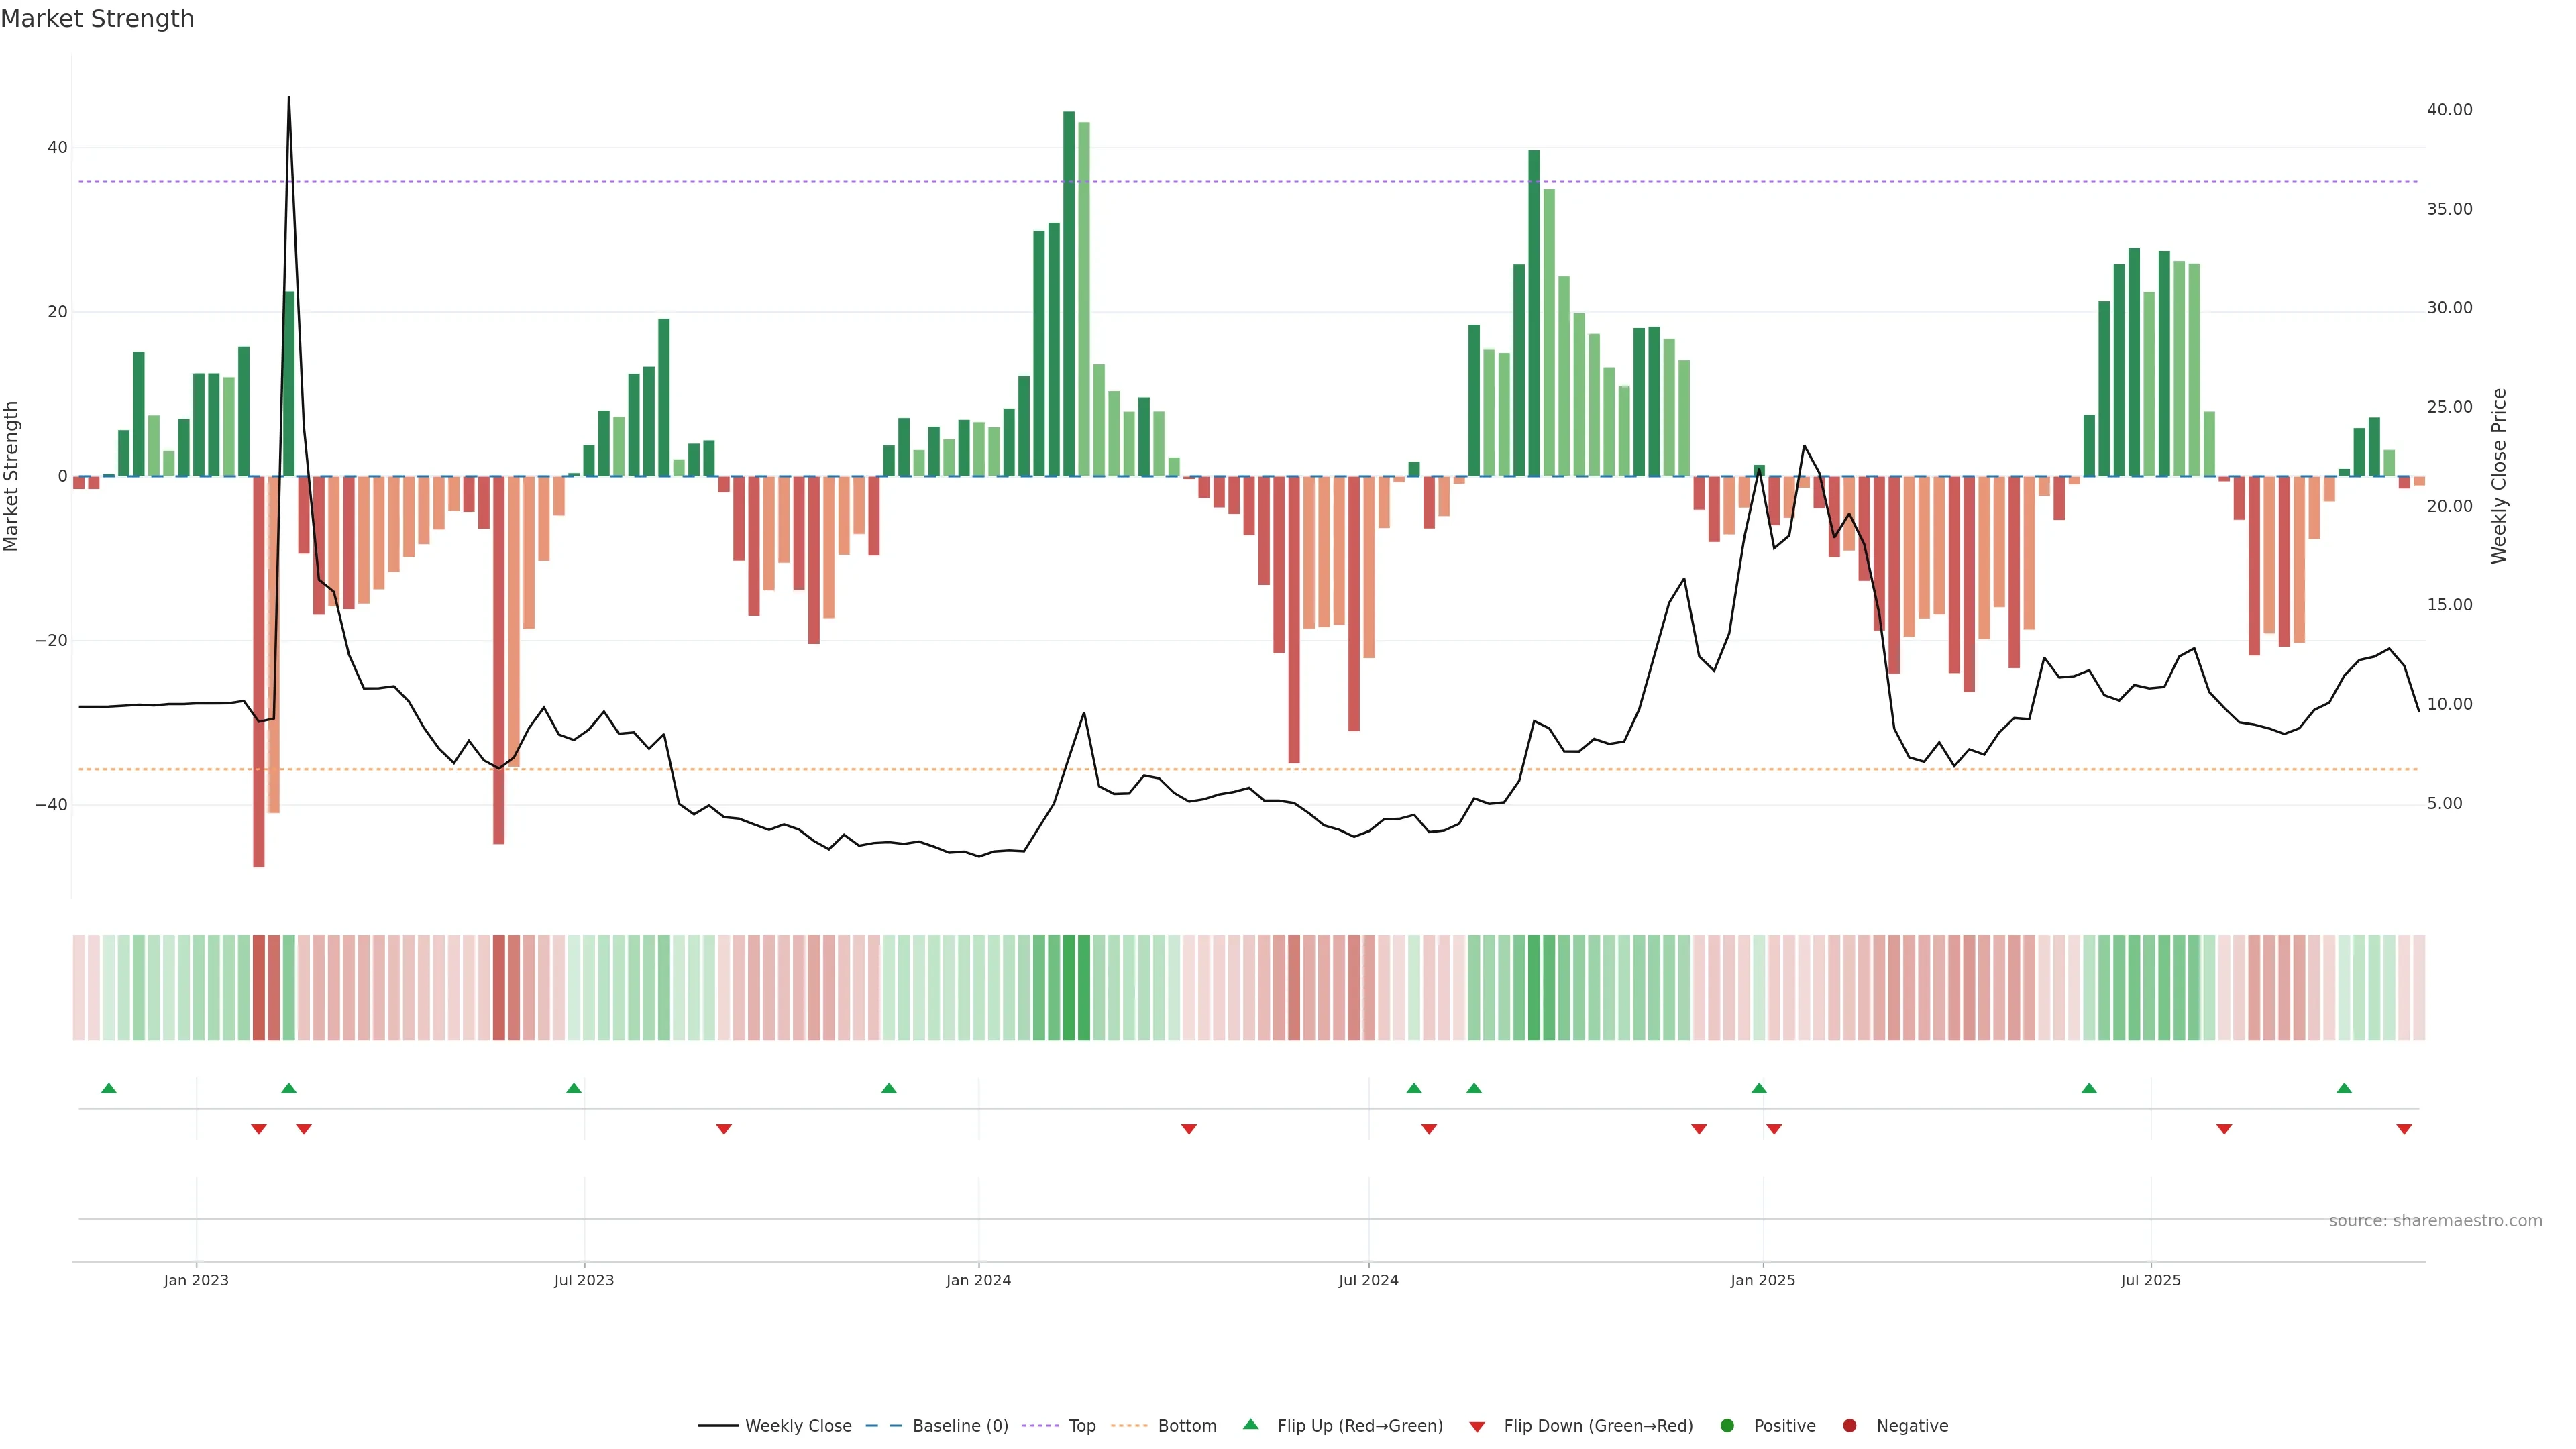The height and width of the screenshot is (1449, 2576).
Task: Hide the Top dotted line series
Action: tap(1081, 1426)
